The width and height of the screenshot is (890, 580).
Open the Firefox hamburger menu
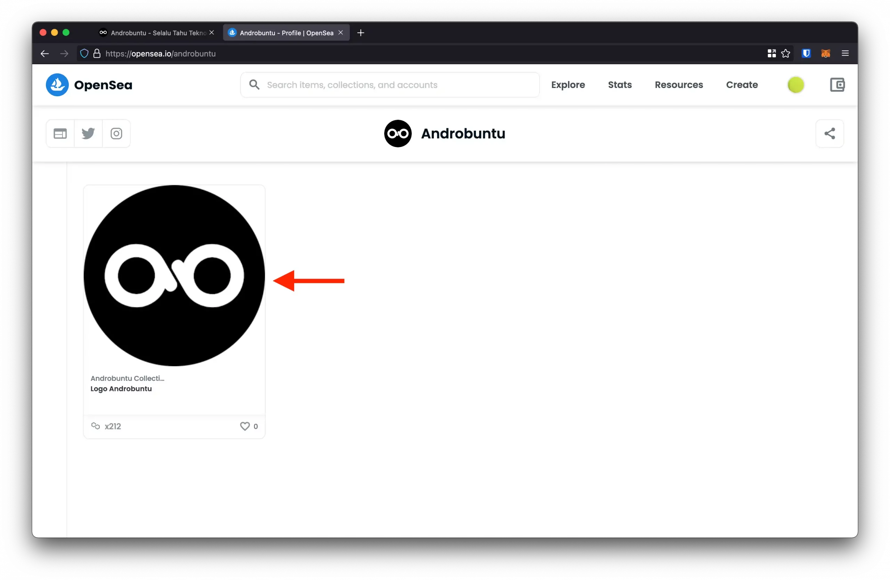click(845, 54)
